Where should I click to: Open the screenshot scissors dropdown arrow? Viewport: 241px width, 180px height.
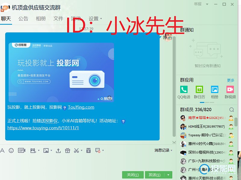[81, 150]
